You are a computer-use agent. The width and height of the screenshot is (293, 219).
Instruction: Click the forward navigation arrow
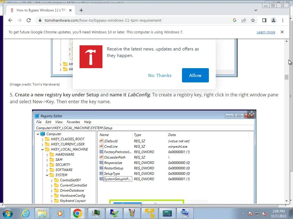(19, 20)
